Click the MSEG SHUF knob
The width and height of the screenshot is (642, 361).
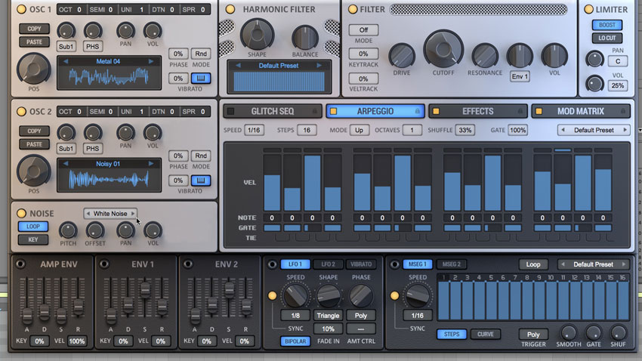point(619,333)
